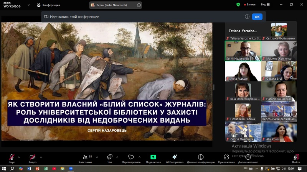Click Выйти to leave the meeting
The image size is (307, 172).
tap(296, 159)
